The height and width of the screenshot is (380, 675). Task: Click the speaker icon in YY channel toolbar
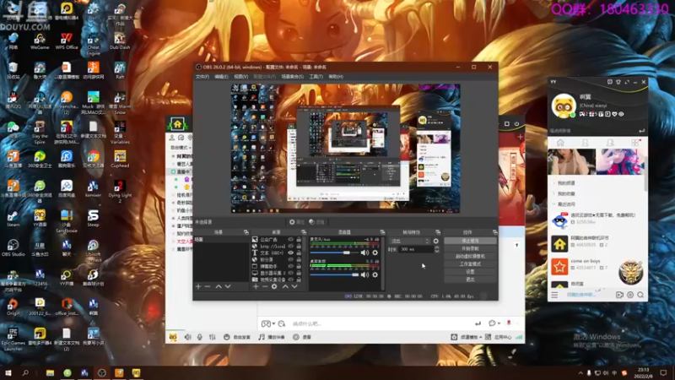[x=187, y=337]
